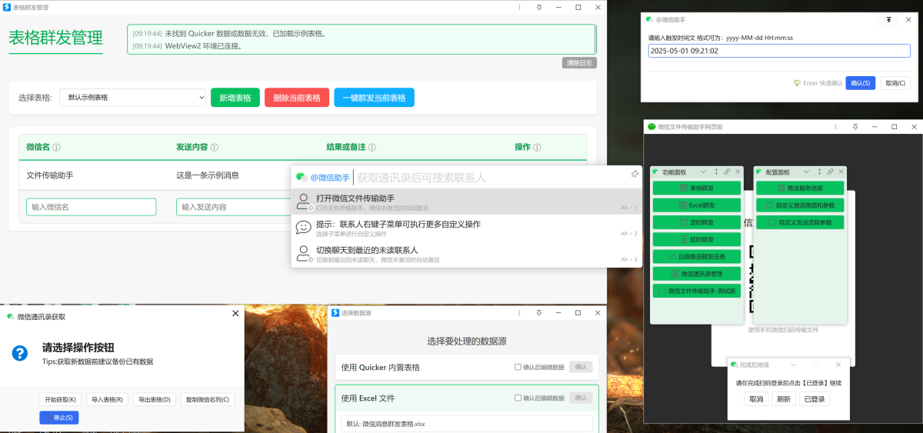Click 输入微信名 input field
The image size is (923, 433).
(92, 207)
